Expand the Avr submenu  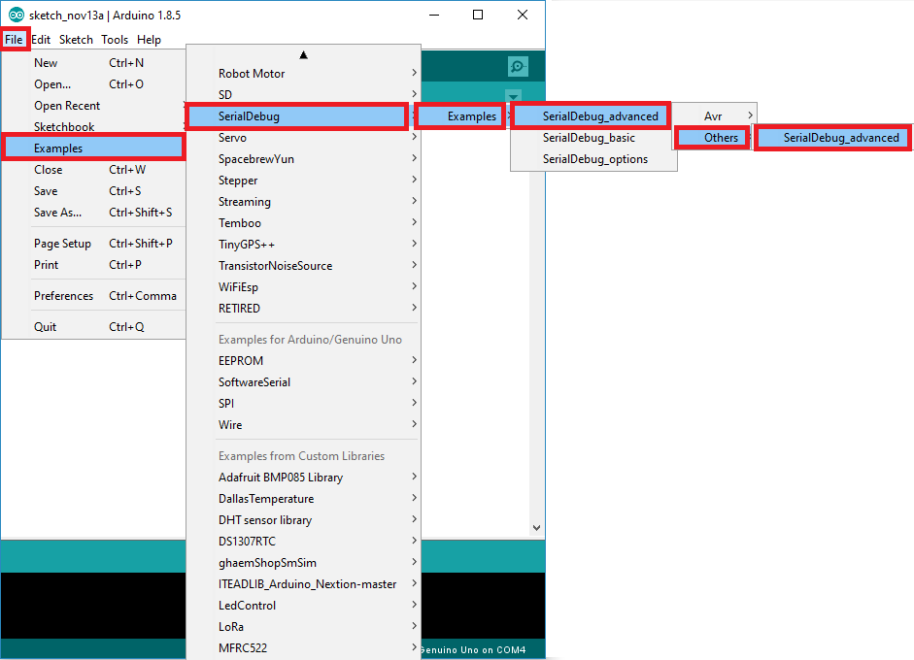[x=712, y=115]
